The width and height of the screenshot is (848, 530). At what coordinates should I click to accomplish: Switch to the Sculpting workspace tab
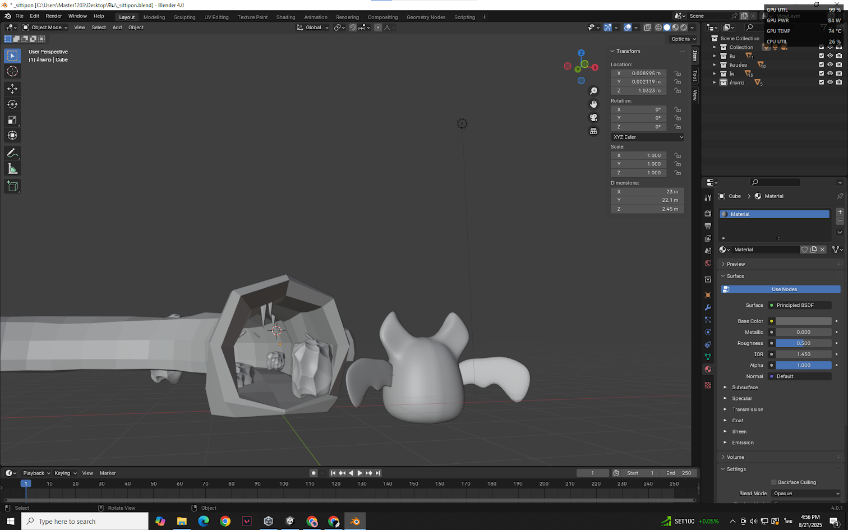185,17
